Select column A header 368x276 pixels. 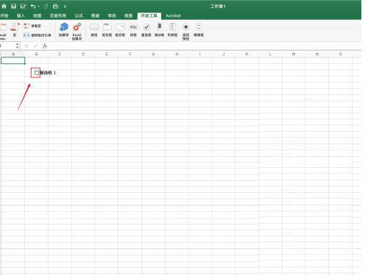tap(13, 54)
